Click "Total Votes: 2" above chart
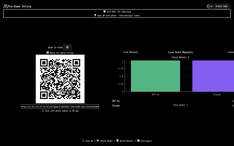 [180, 57]
